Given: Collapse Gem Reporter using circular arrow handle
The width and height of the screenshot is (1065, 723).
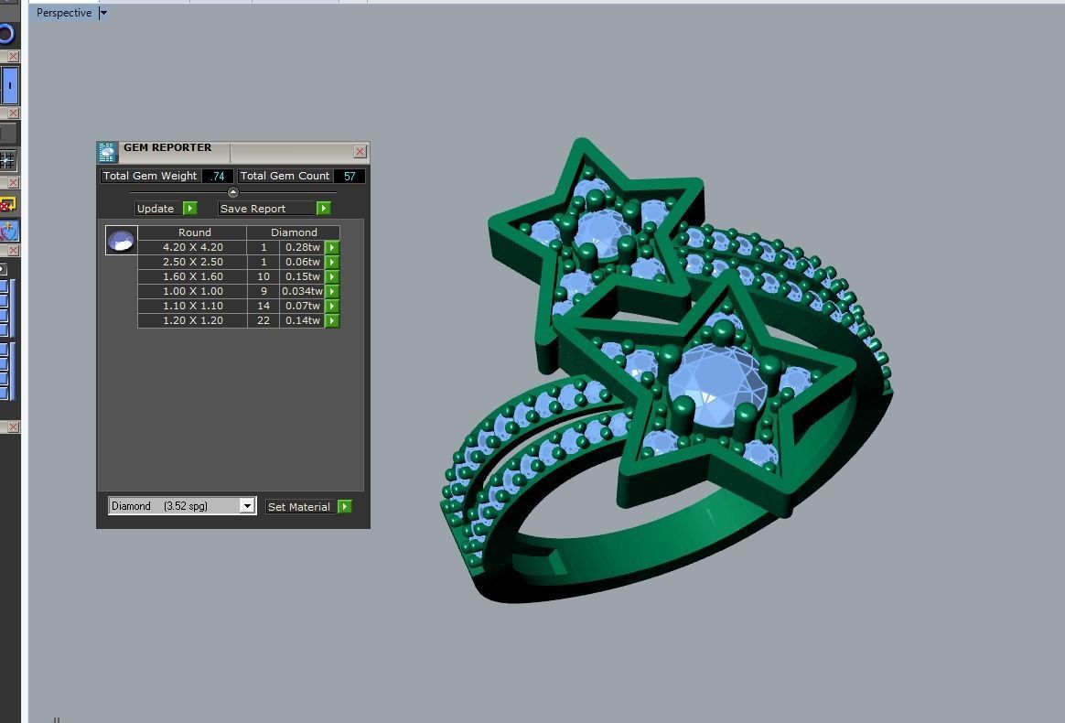Looking at the screenshot, I should coord(233,192).
